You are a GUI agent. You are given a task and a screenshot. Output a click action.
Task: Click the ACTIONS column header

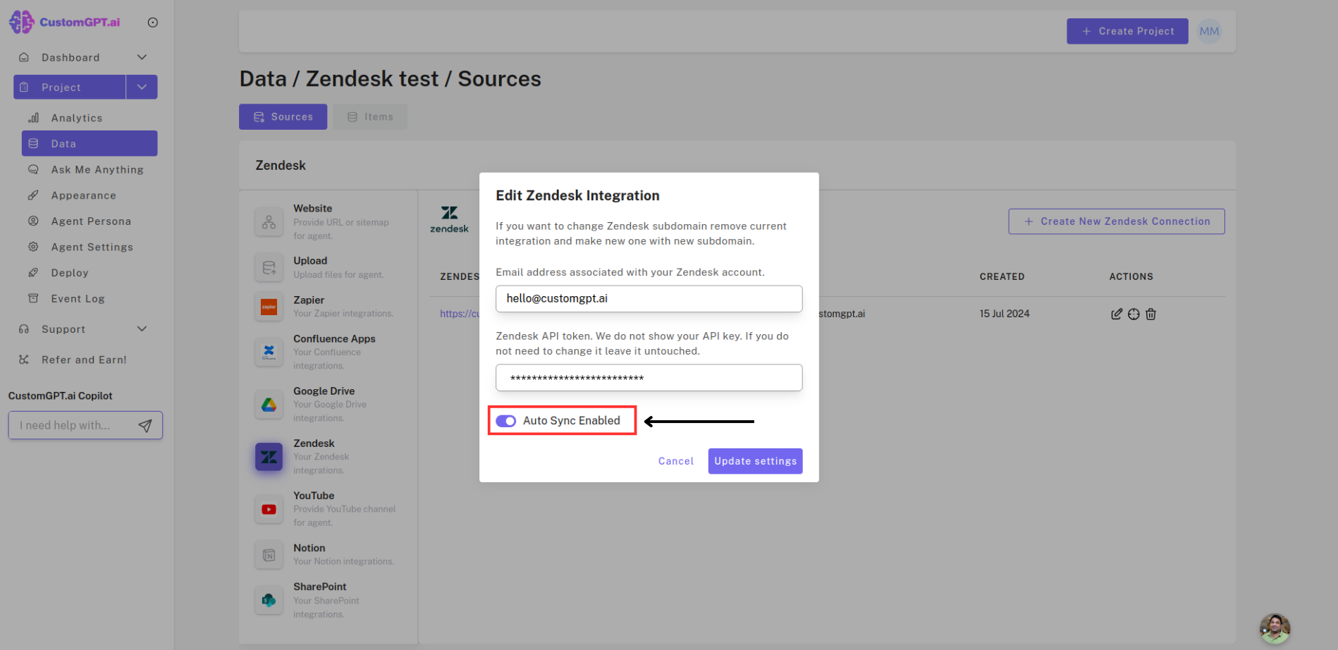point(1131,276)
